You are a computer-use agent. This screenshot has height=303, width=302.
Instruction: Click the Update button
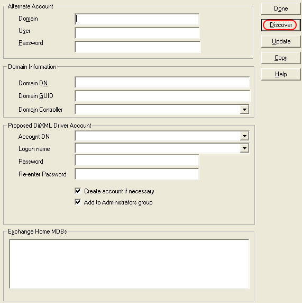tap(281, 41)
